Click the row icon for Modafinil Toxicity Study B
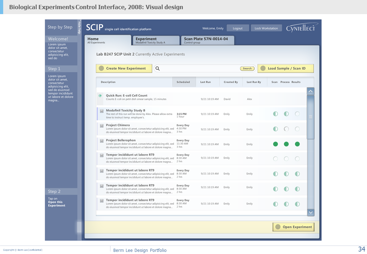367x254 pixels. coord(102,111)
